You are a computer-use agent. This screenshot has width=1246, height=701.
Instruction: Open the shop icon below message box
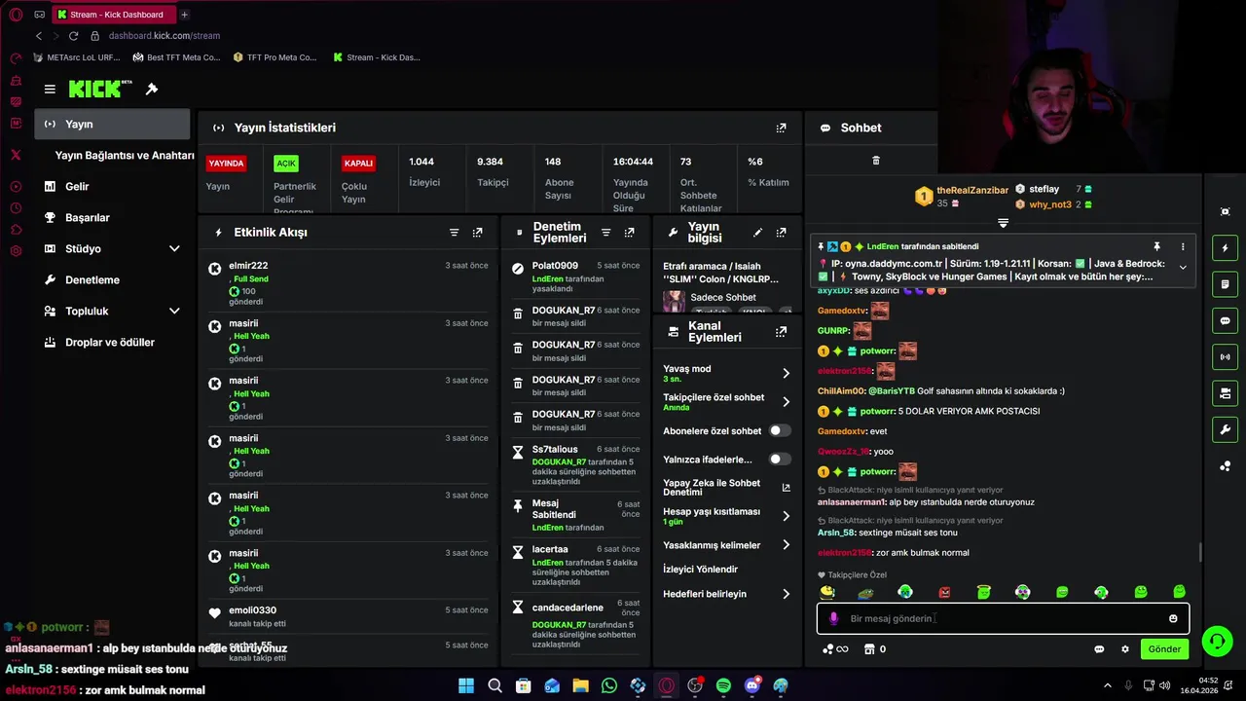(x=869, y=649)
